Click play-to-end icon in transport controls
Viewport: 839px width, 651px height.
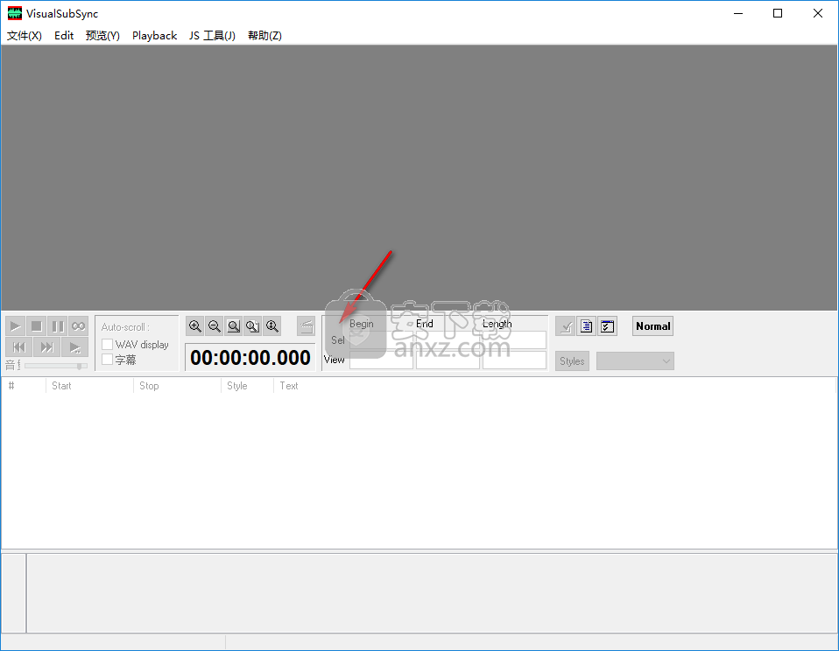(x=75, y=347)
